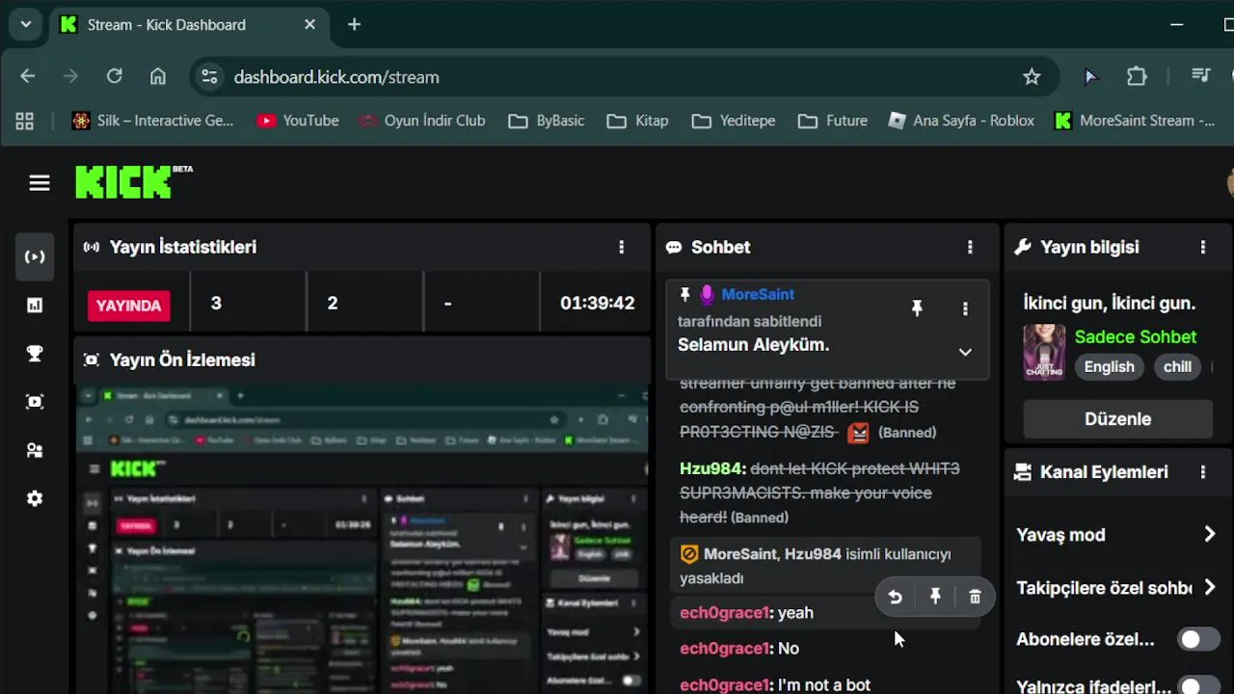Open the settings gear sidebar icon
Viewport: 1234px width, 694px height.
click(x=35, y=498)
